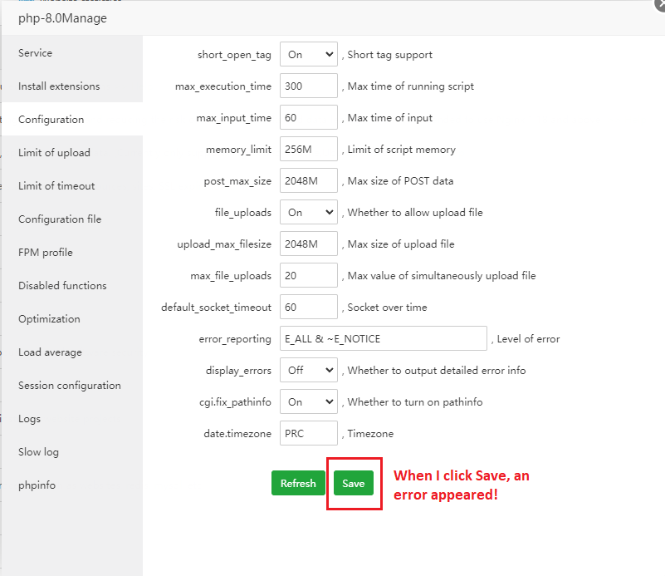Focus the memory_limit input field

point(308,150)
